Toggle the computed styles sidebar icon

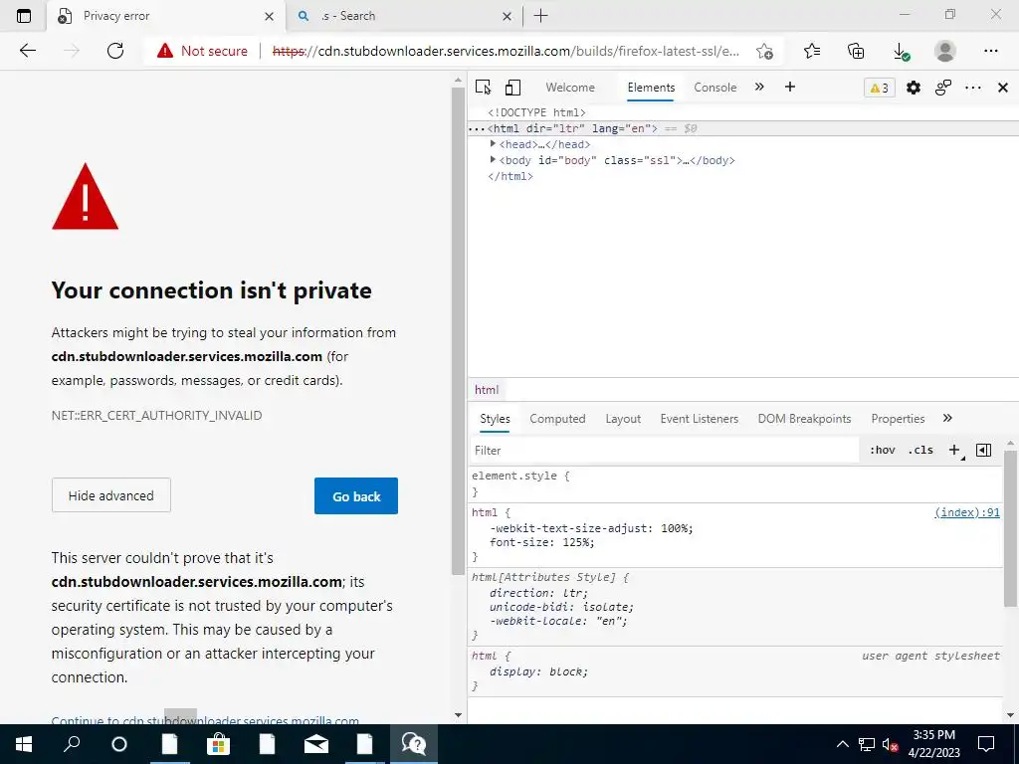[x=984, y=451]
